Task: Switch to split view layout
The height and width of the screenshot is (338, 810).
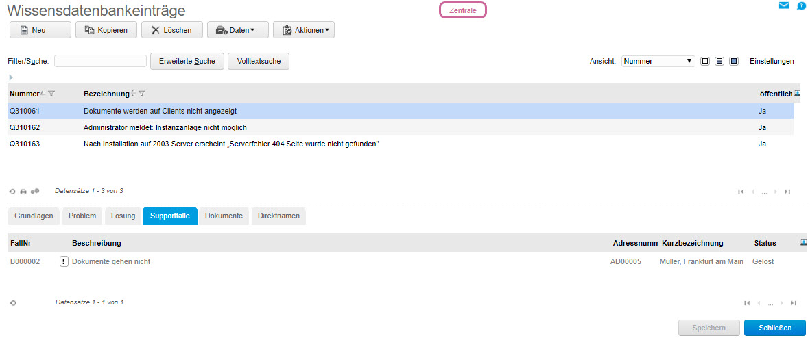Action: pos(719,62)
